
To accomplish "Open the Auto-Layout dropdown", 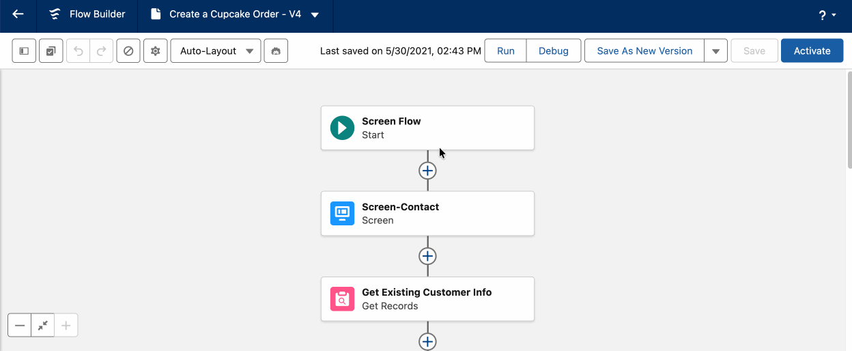I will pyautogui.click(x=216, y=51).
